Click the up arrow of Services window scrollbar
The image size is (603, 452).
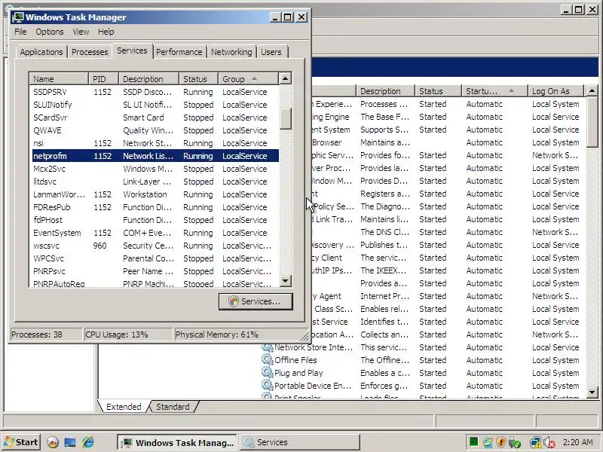point(592,90)
